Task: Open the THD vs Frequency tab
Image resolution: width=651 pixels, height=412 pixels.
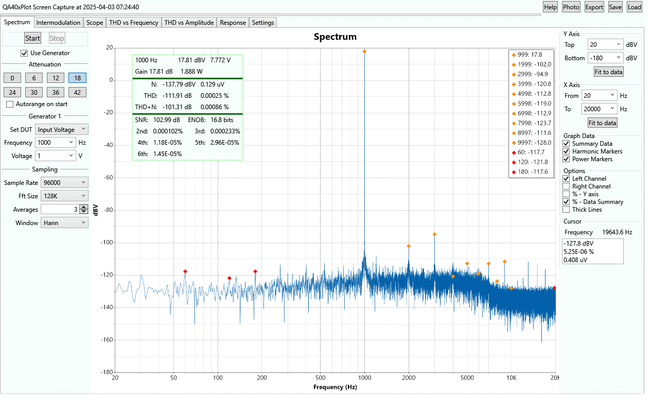Action: [x=133, y=23]
